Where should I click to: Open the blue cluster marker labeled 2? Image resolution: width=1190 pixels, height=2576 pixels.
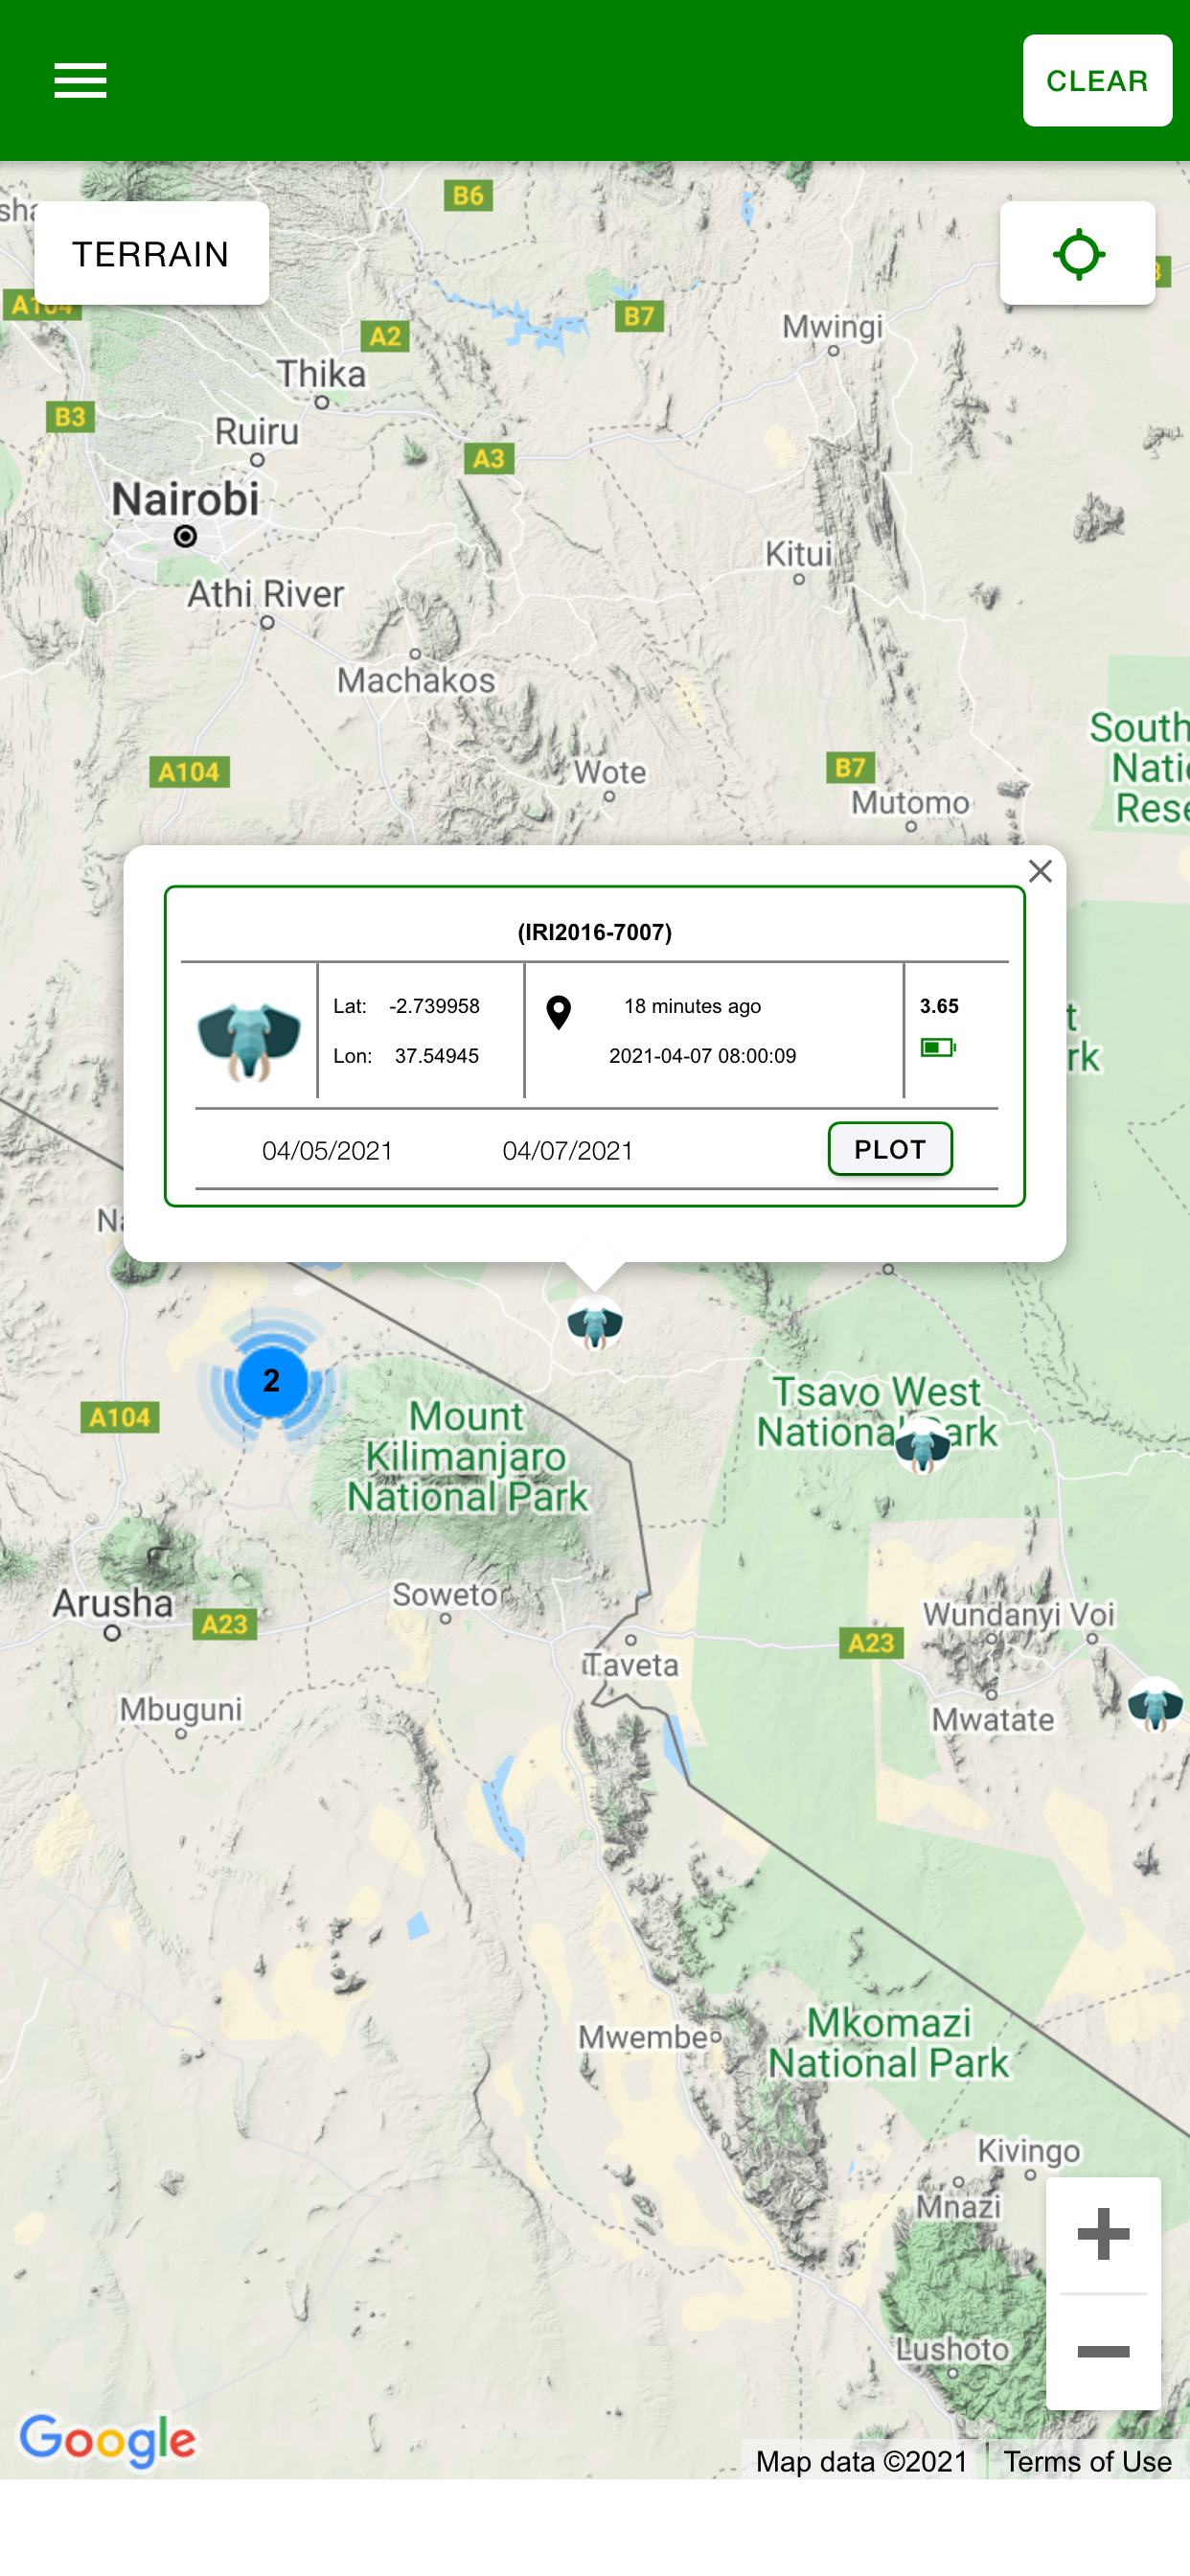(271, 1381)
